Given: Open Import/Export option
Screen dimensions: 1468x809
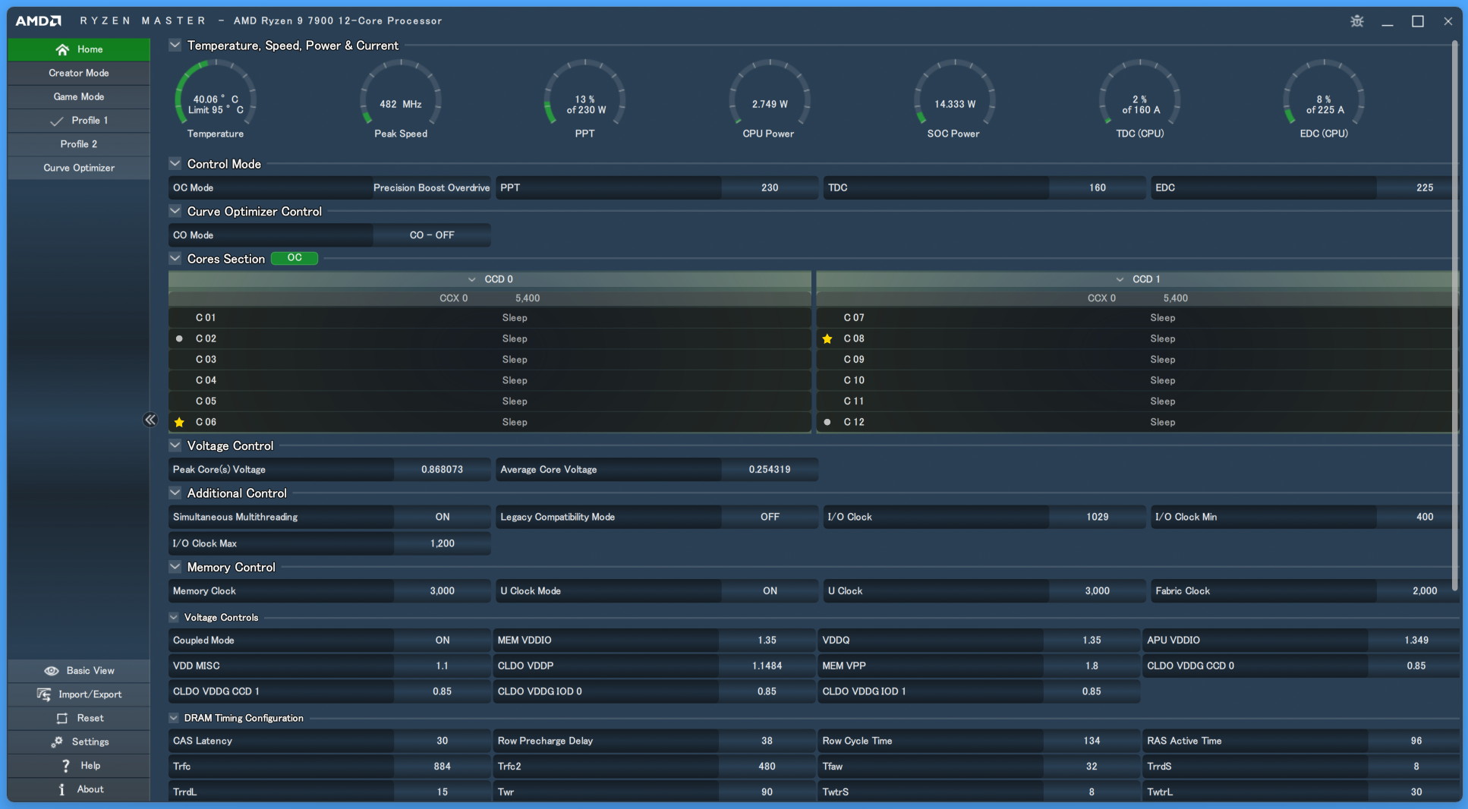Looking at the screenshot, I should (x=79, y=694).
